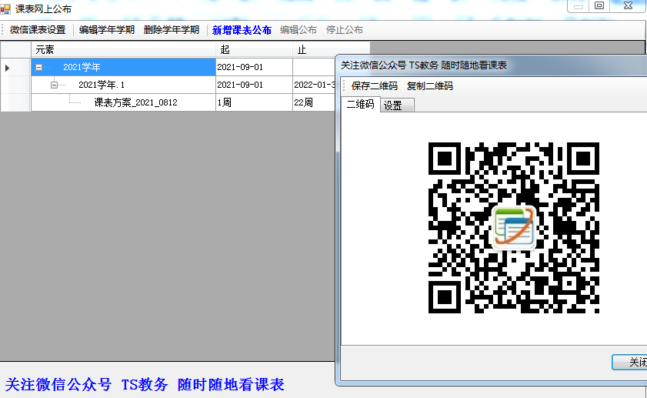Screen dimensions: 647x398
Task: Click 新增课表公布 toolbar button
Action: pos(242,30)
